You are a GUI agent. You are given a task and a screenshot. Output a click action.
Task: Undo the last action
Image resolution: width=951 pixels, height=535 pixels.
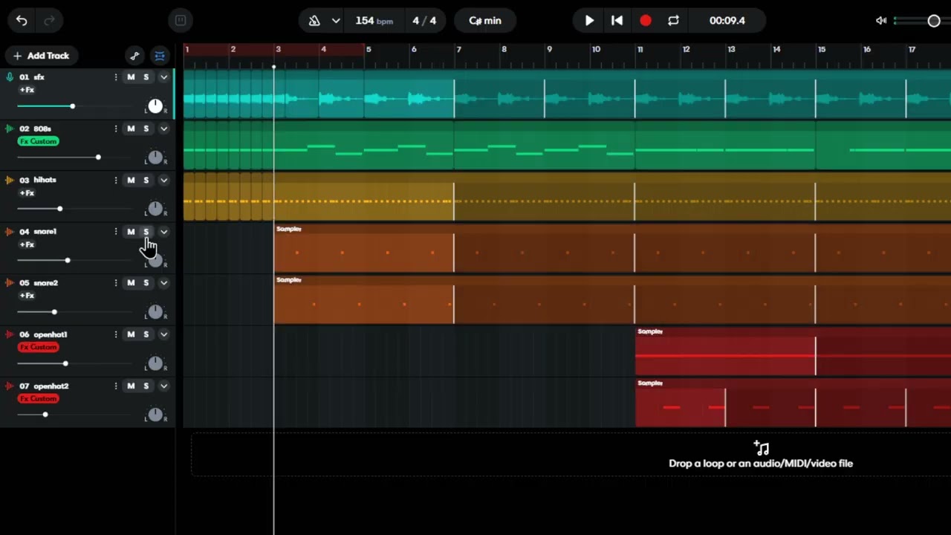22,21
